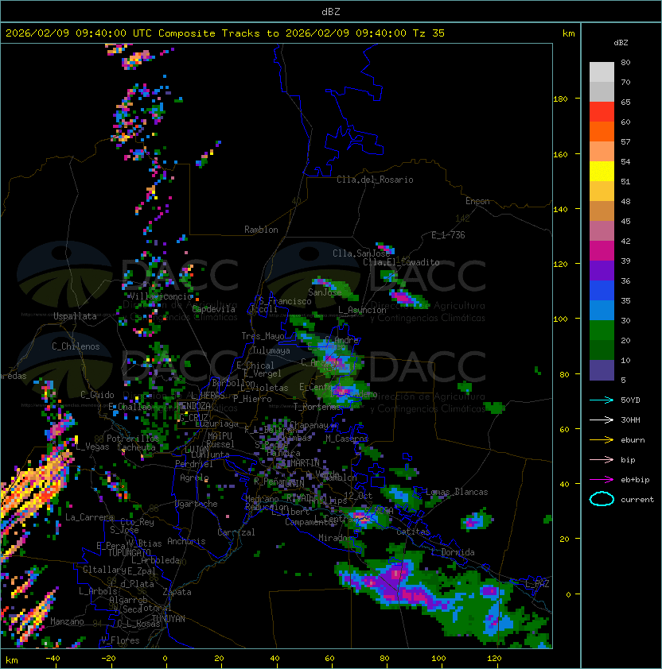662x669 pixels.
Task: Click the Encon place label
Action: point(477,201)
